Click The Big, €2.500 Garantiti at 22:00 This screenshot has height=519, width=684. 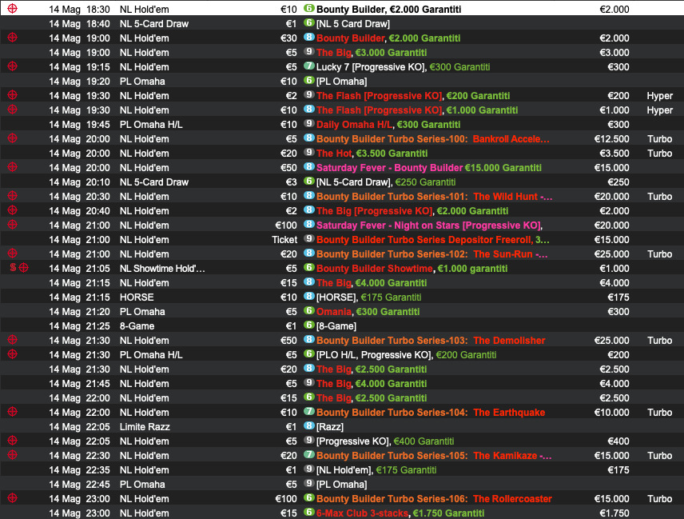coord(372,398)
